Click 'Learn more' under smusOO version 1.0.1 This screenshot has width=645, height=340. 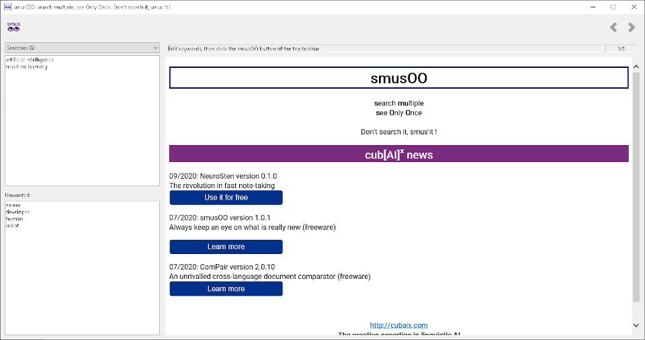[226, 247]
